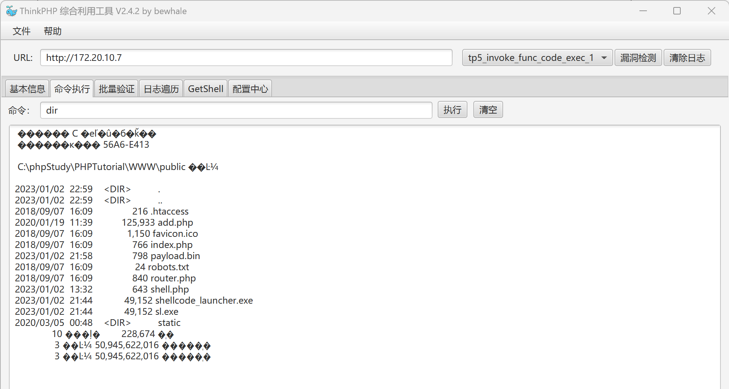The height and width of the screenshot is (389, 729).
Task: Select the 命令执行 tab
Action: (72, 89)
